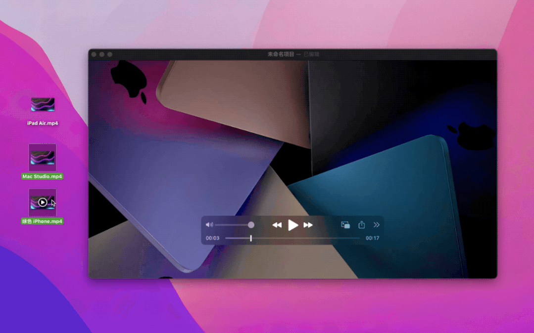Select the iPad Air.mp4 file icon
Viewport: 534px width, 333px height.
pyautogui.click(x=43, y=104)
